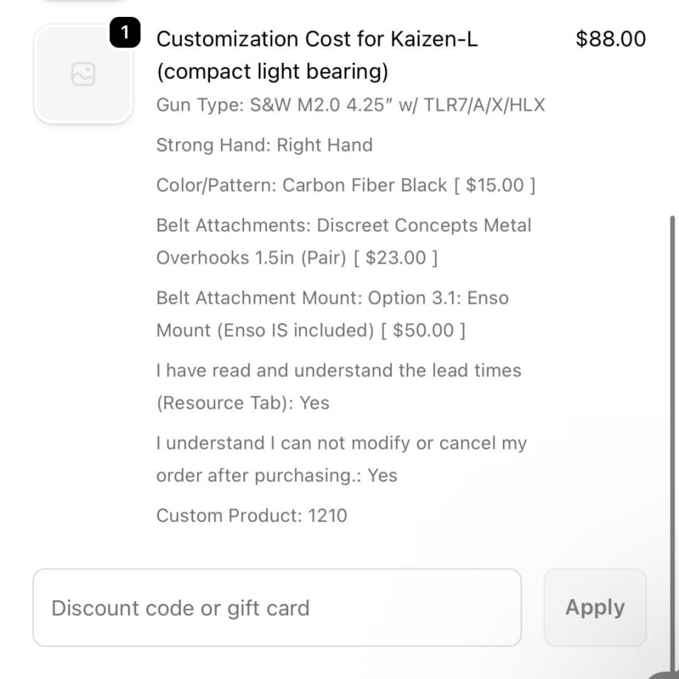Click the Custom Product: 1210 line
This screenshot has width=679, height=679.
tap(251, 515)
